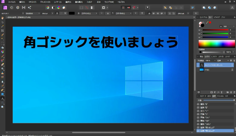Viewport: 236px width, 136px height.
Task: Click the Invert Selection icon
Action: click(x=92, y=8)
